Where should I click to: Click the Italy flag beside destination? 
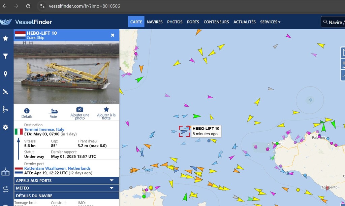point(19,132)
